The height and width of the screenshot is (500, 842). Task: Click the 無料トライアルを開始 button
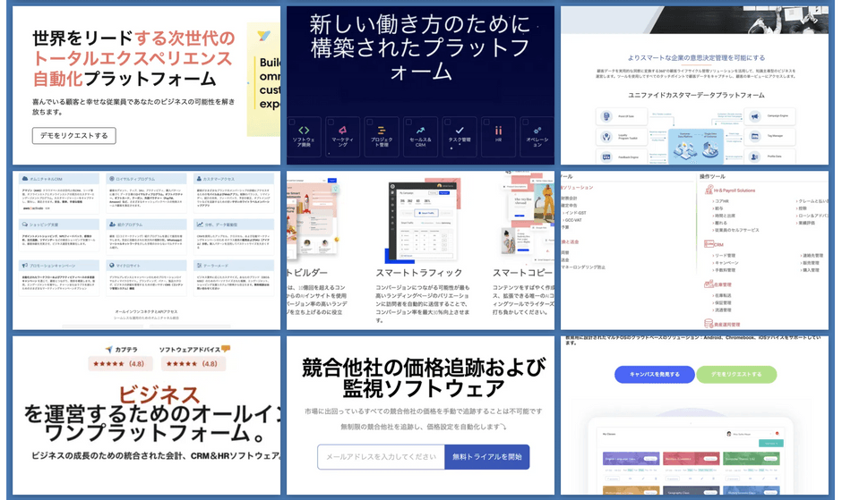point(487,456)
